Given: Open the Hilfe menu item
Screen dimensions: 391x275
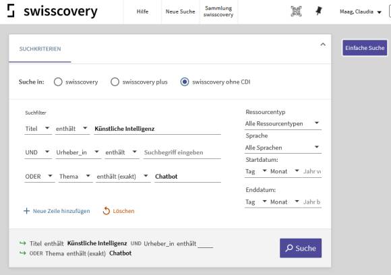Looking at the screenshot, I should 142,11.
